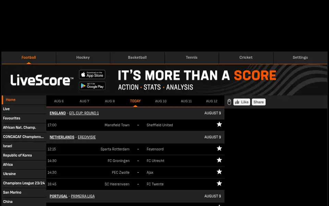Star the PEC Zwolle vs Ajax match

219,172
